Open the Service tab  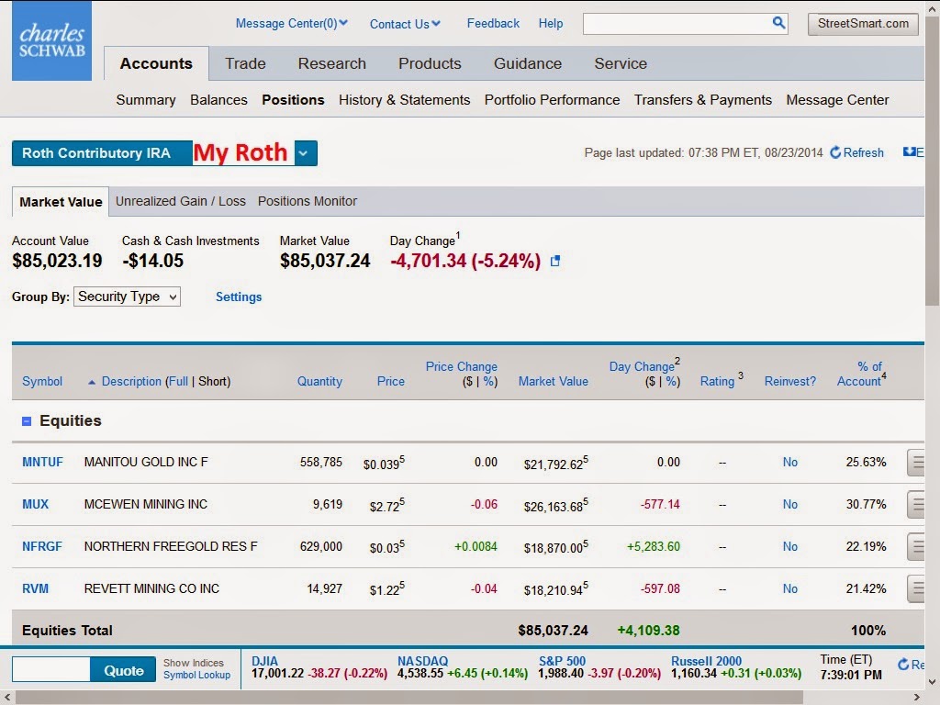[x=621, y=63]
